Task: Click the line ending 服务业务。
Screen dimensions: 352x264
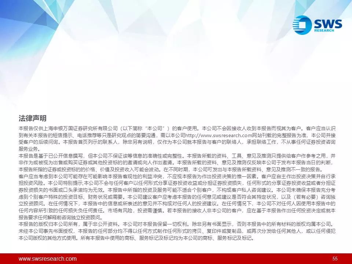Action: tap(29, 149)
